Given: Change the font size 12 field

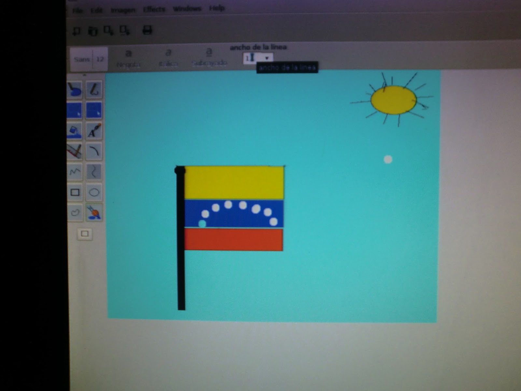Looking at the screenshot, I should pyautogui.click(x=100, y=59).
